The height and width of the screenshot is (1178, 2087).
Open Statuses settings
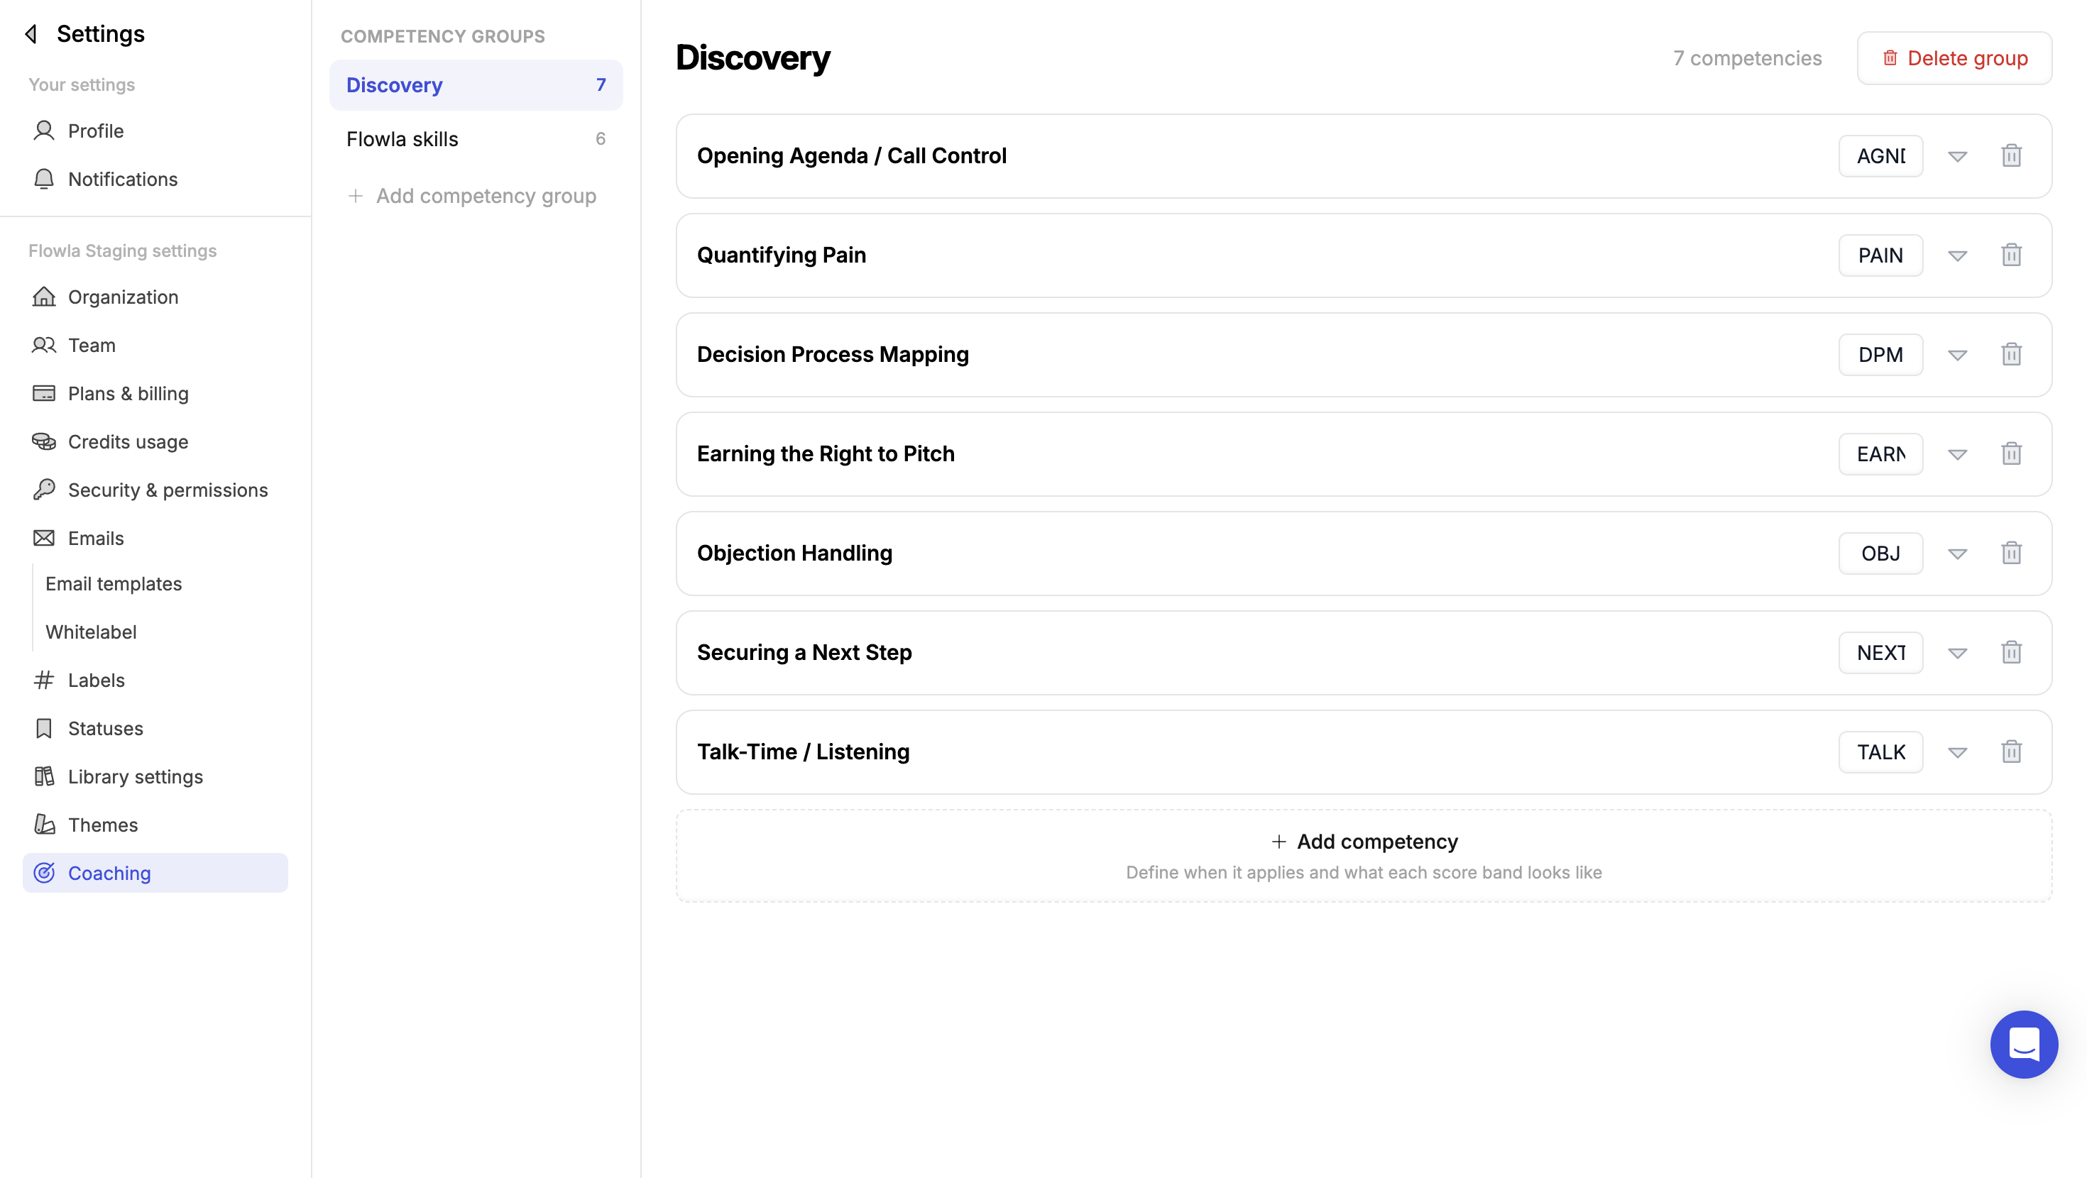pos(155,728)
